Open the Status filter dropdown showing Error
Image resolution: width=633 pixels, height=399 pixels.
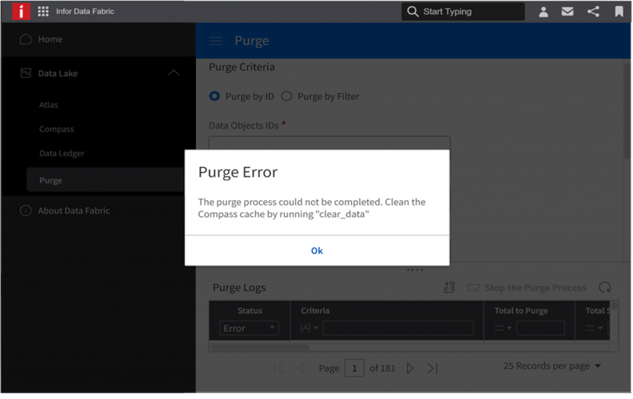click(249, 328)
